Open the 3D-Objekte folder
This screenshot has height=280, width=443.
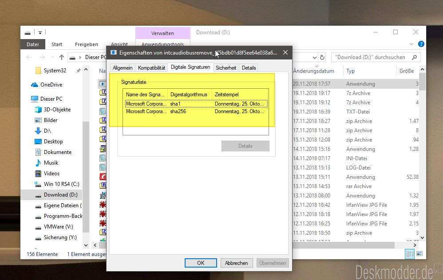tap(57, 110)
